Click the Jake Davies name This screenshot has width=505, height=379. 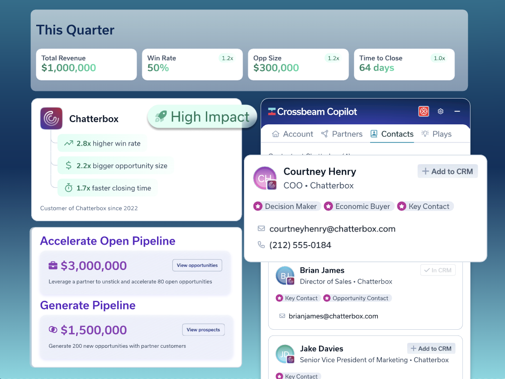[x=321, y=349]
